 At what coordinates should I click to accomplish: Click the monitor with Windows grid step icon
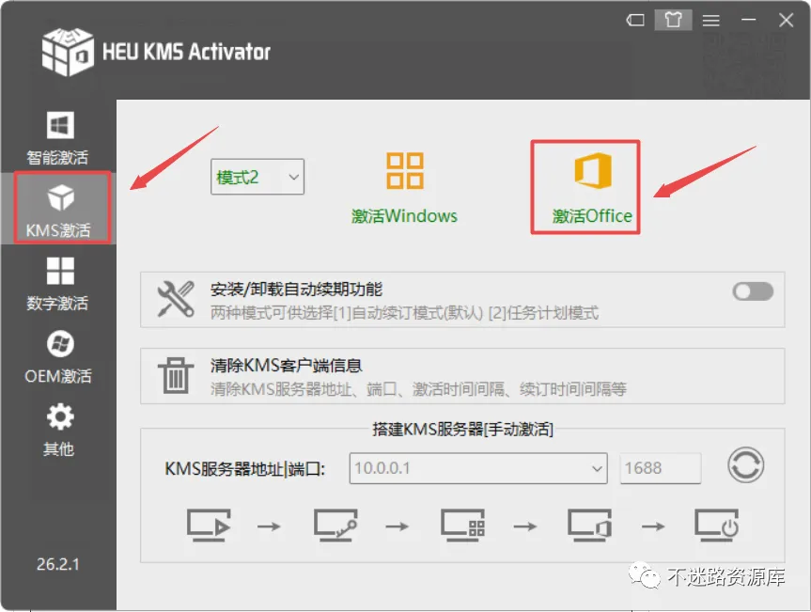pos(463,526)
